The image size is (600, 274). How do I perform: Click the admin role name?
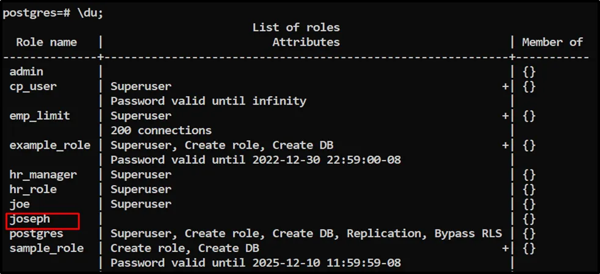[x=26, y=72]
